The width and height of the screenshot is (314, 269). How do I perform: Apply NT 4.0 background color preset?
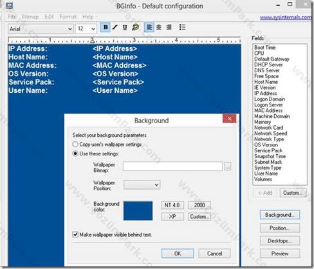[172, 205]
